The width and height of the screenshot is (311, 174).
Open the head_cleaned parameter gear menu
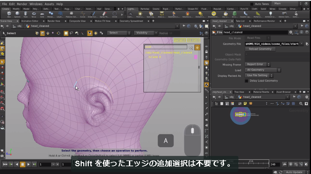click(291, 32)
